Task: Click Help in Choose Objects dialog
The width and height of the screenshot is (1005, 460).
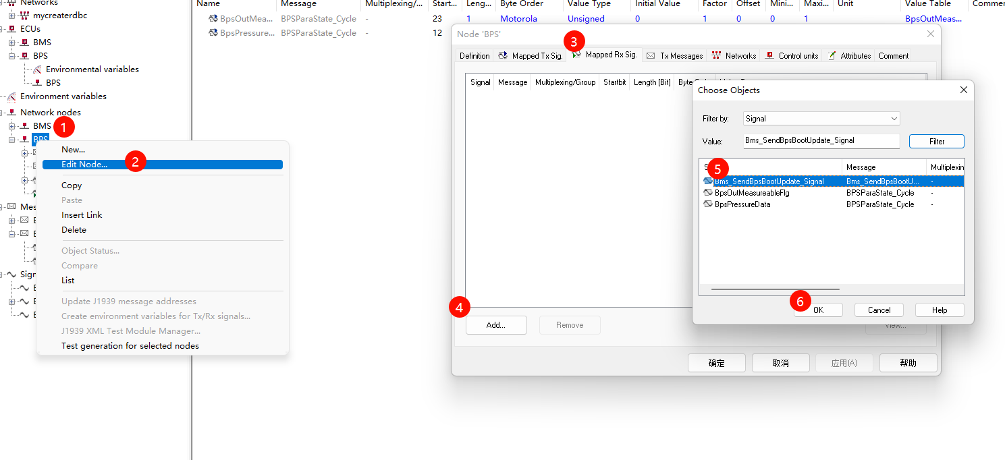Action: 940,310
